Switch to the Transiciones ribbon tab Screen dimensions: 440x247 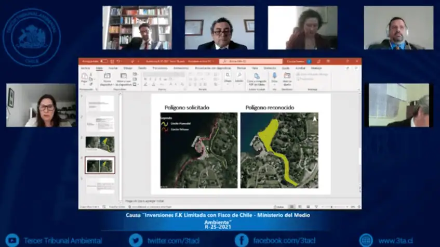click(x=160, y=68)
